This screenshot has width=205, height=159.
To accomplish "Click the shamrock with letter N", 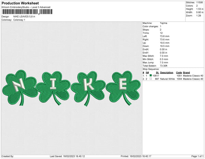I will coord(20,88).
